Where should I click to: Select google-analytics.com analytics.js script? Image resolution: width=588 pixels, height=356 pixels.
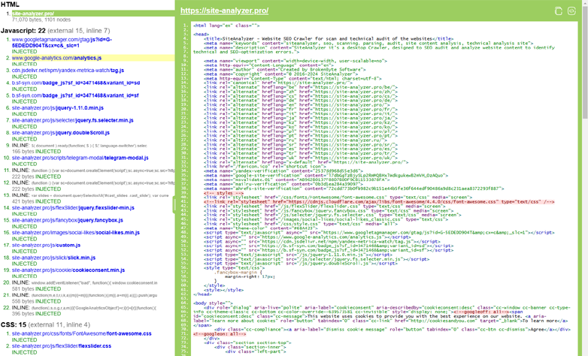[x=56, y=58]
